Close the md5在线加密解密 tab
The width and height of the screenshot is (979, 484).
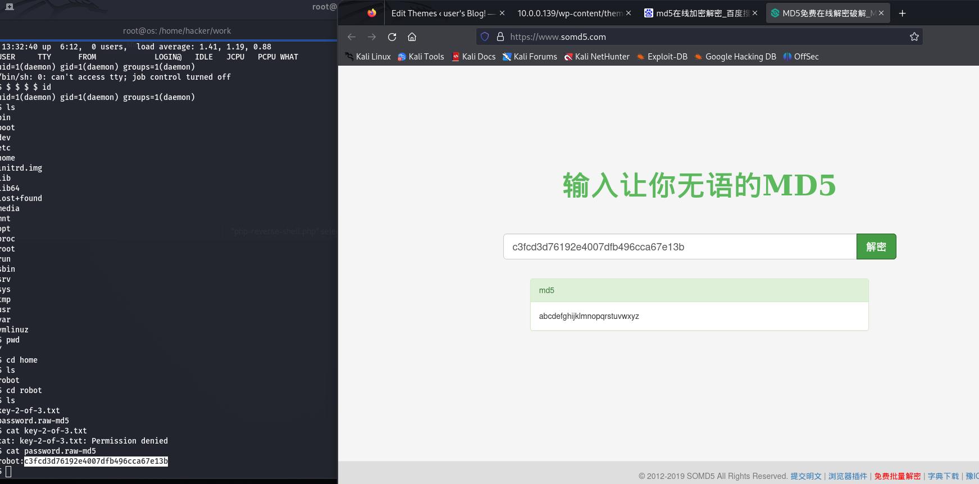coord(755,13)
